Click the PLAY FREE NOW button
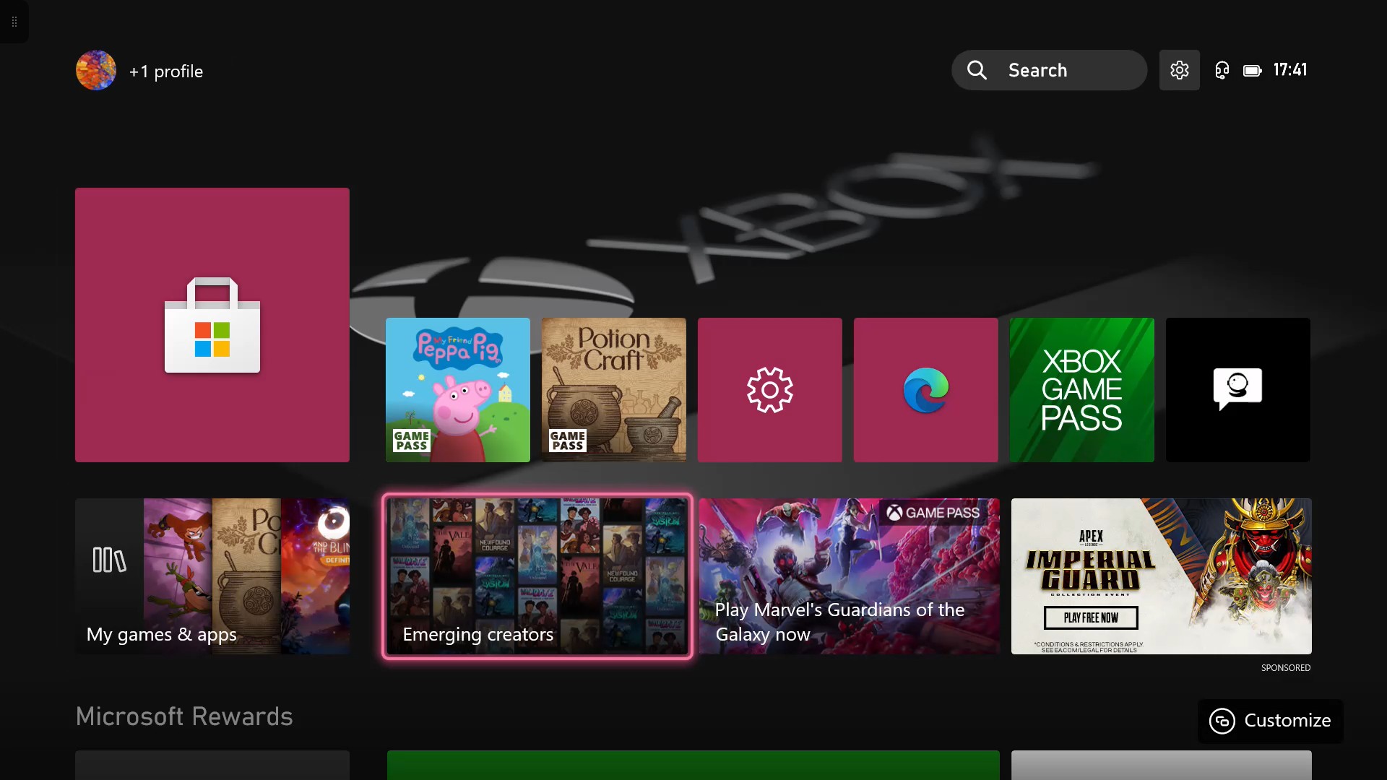1387x780 pixels. click(x=1091, y=617)
